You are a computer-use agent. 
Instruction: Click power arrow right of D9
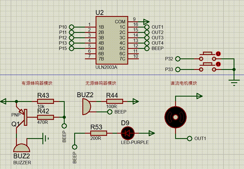[x=152, y=133]
